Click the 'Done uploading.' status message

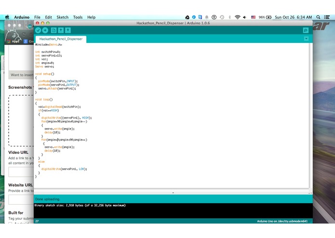(x=48, y=199)
